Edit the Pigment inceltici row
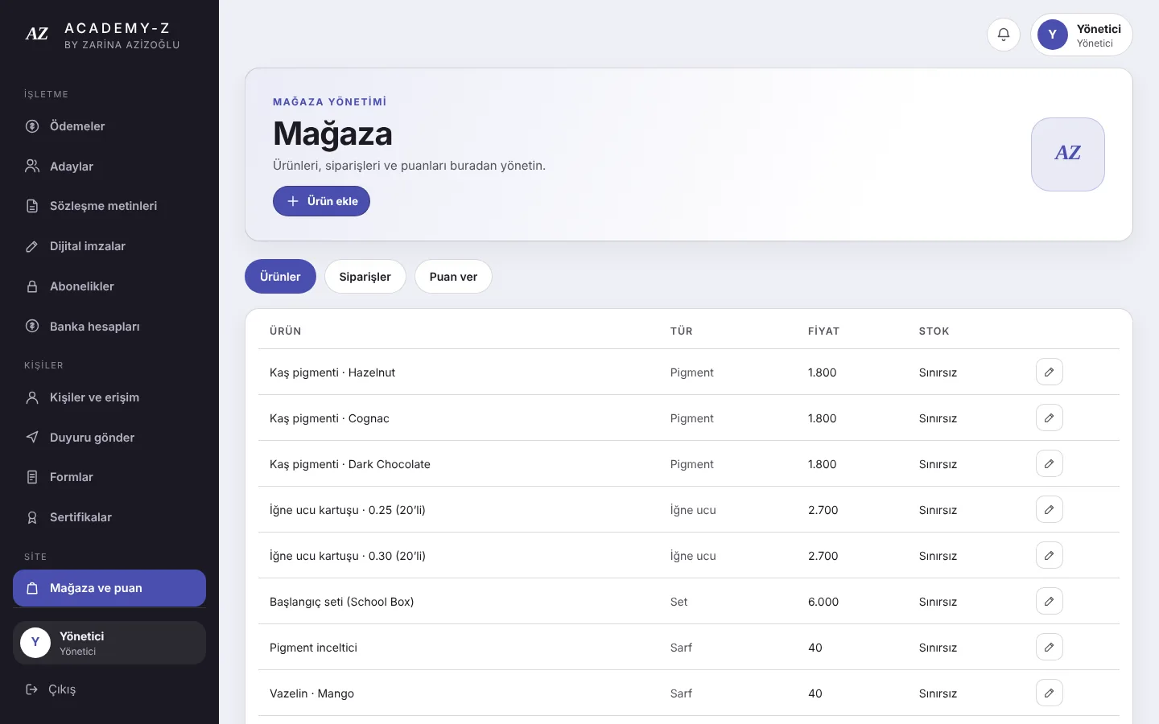The image size is (1159, 724). (x=1050, y=647)
